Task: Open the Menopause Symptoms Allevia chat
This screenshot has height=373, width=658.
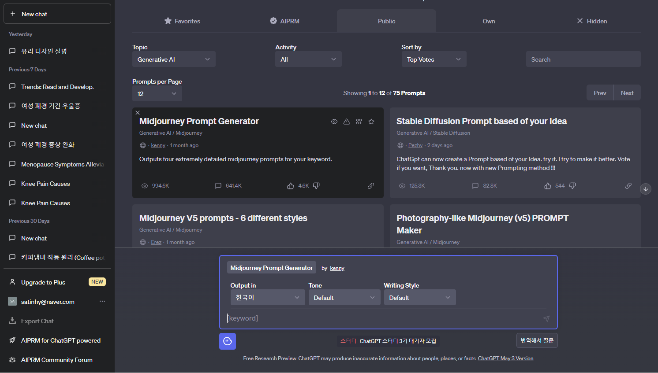Action: click(x=57, y=164)
